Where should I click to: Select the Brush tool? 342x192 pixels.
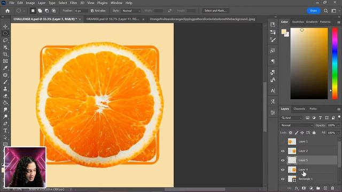tap(5, 82)
